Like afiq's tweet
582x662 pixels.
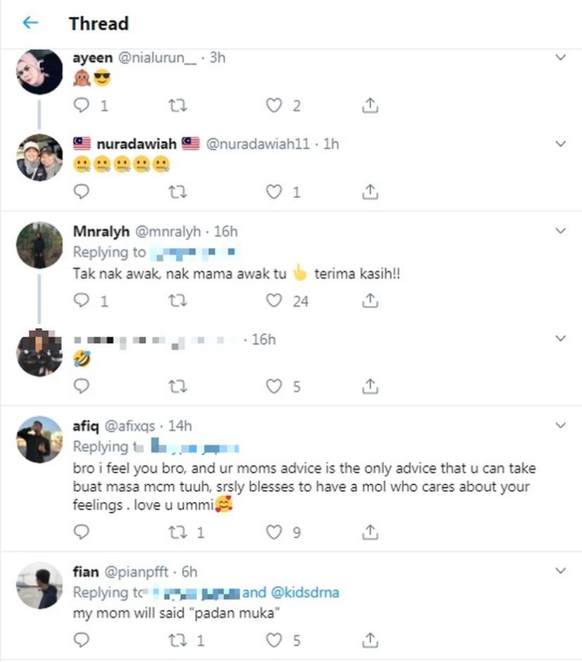[x=273, y=532]
